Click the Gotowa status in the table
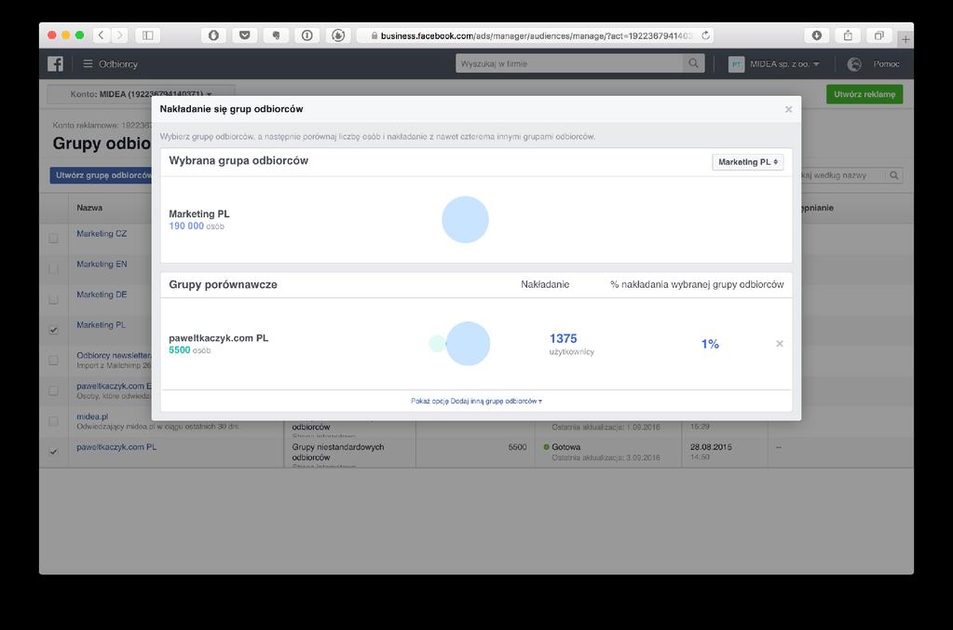 [565, 447]
